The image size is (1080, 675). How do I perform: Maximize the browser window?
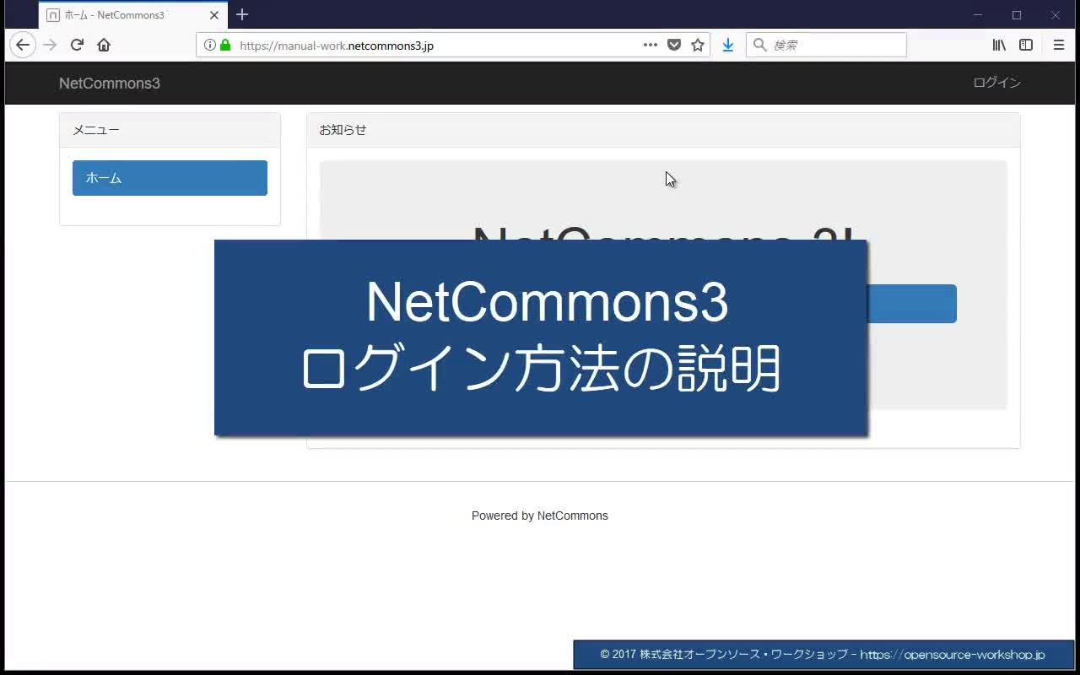click(1017, 15)
